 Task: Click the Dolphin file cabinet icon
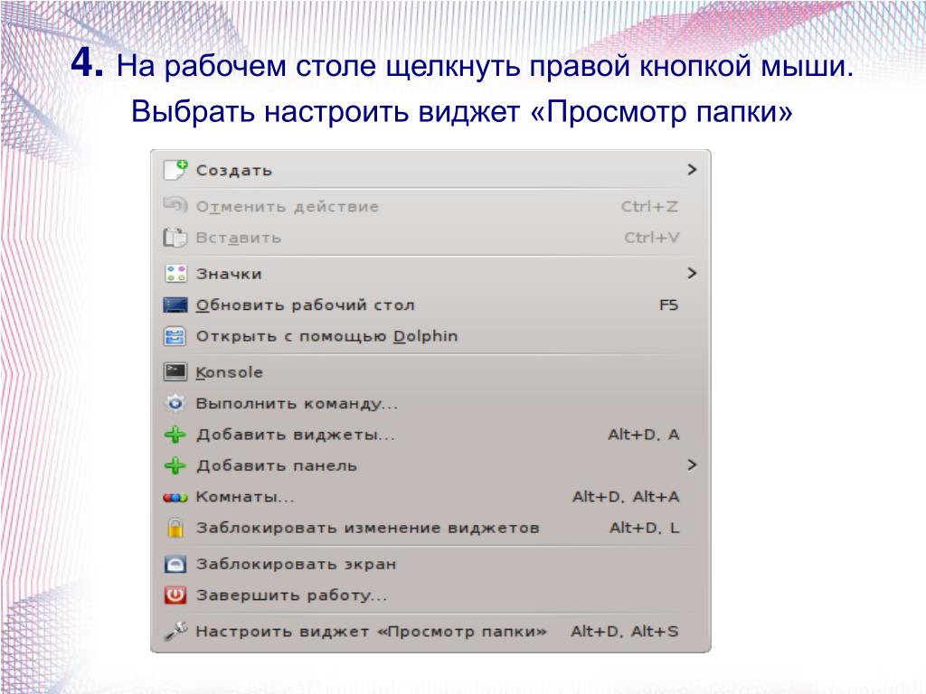(175, 336)
